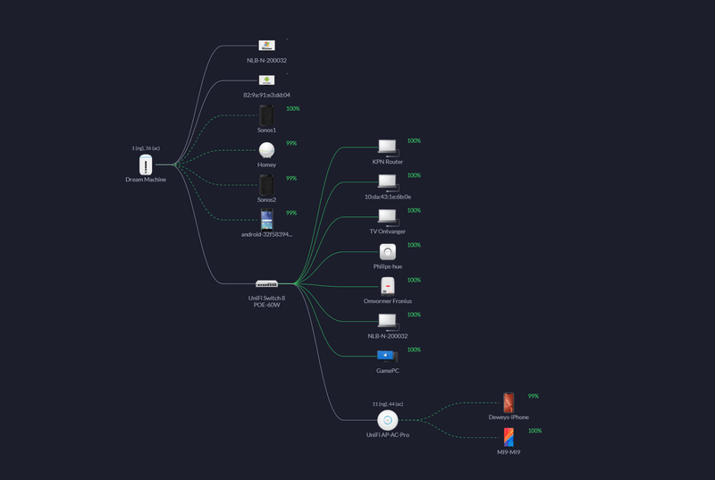715x480 pixels.
Task: Click the KPN Router label
Action: click(388, 162)
